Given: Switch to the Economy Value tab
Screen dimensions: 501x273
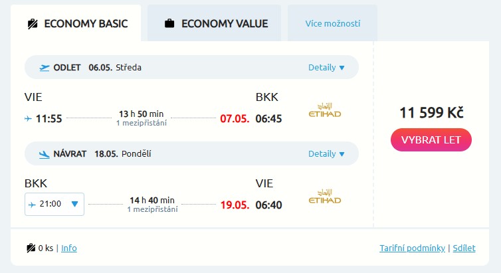Looking at the screenshot, I should tap(216, 24).
